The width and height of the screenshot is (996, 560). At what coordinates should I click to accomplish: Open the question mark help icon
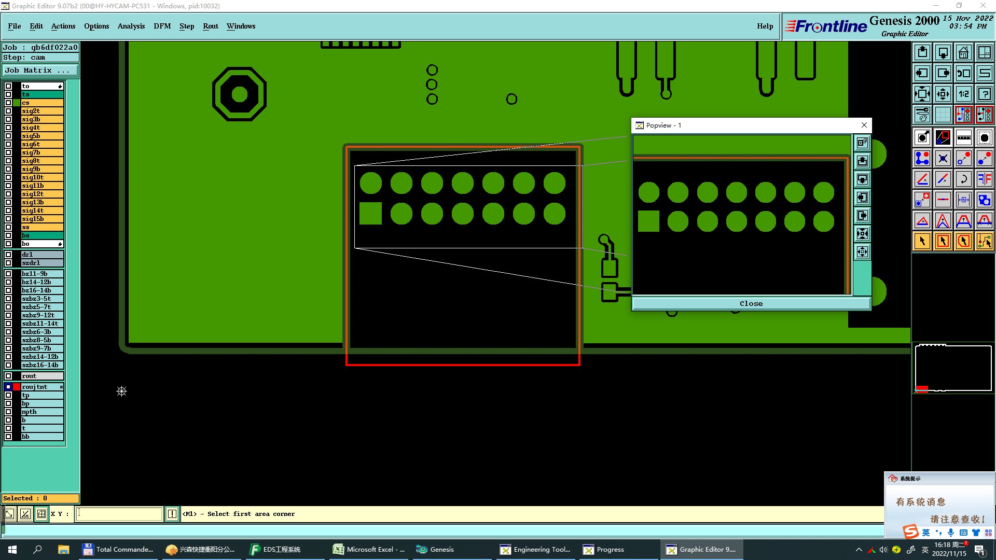[x=984, y=94]
